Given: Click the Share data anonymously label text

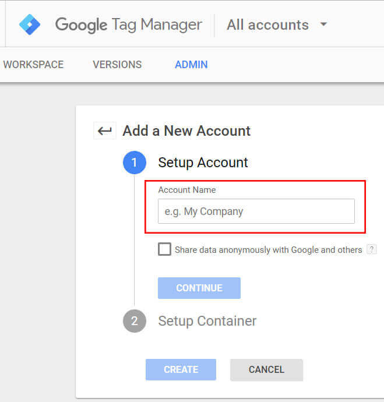Looking at the screenshot, I should (x=268, y=249).
